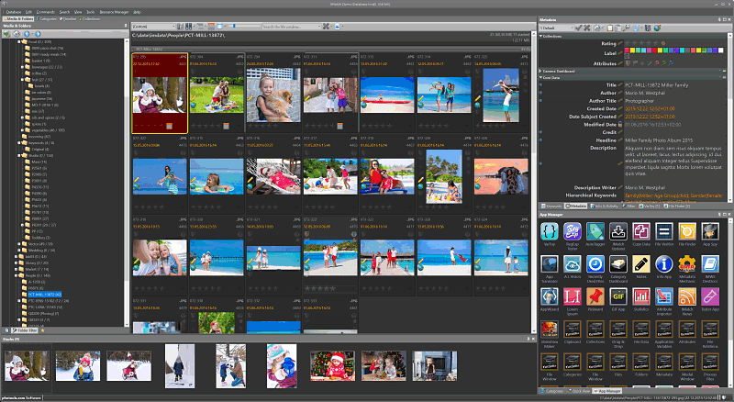Open the RegExp Tester app
This screenshot has height=402, width=734.
[572, 231]
